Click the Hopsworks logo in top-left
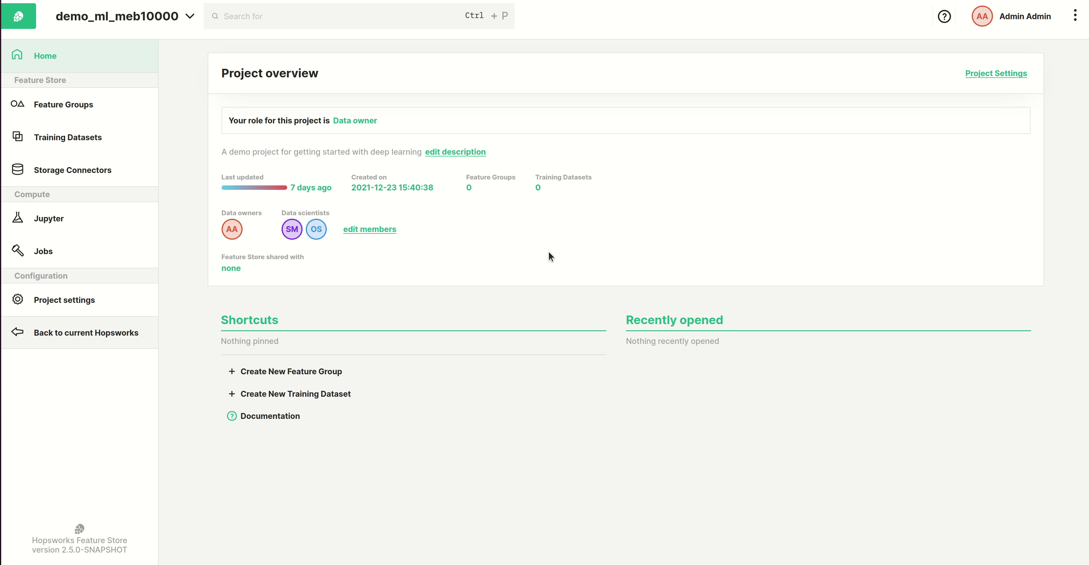1089x565 pixels. tap(18, 16)
